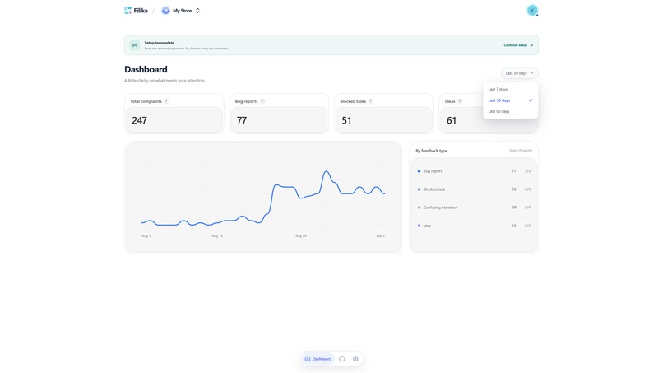
Task: Click the checkmark beside Last 30 days
Action: point(531,100)
